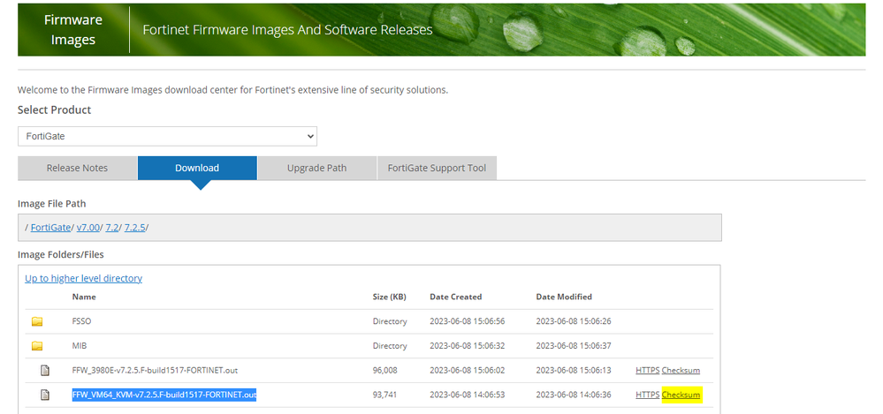
Task: Open the Select Product dropdown
Action: click(167, 137)
